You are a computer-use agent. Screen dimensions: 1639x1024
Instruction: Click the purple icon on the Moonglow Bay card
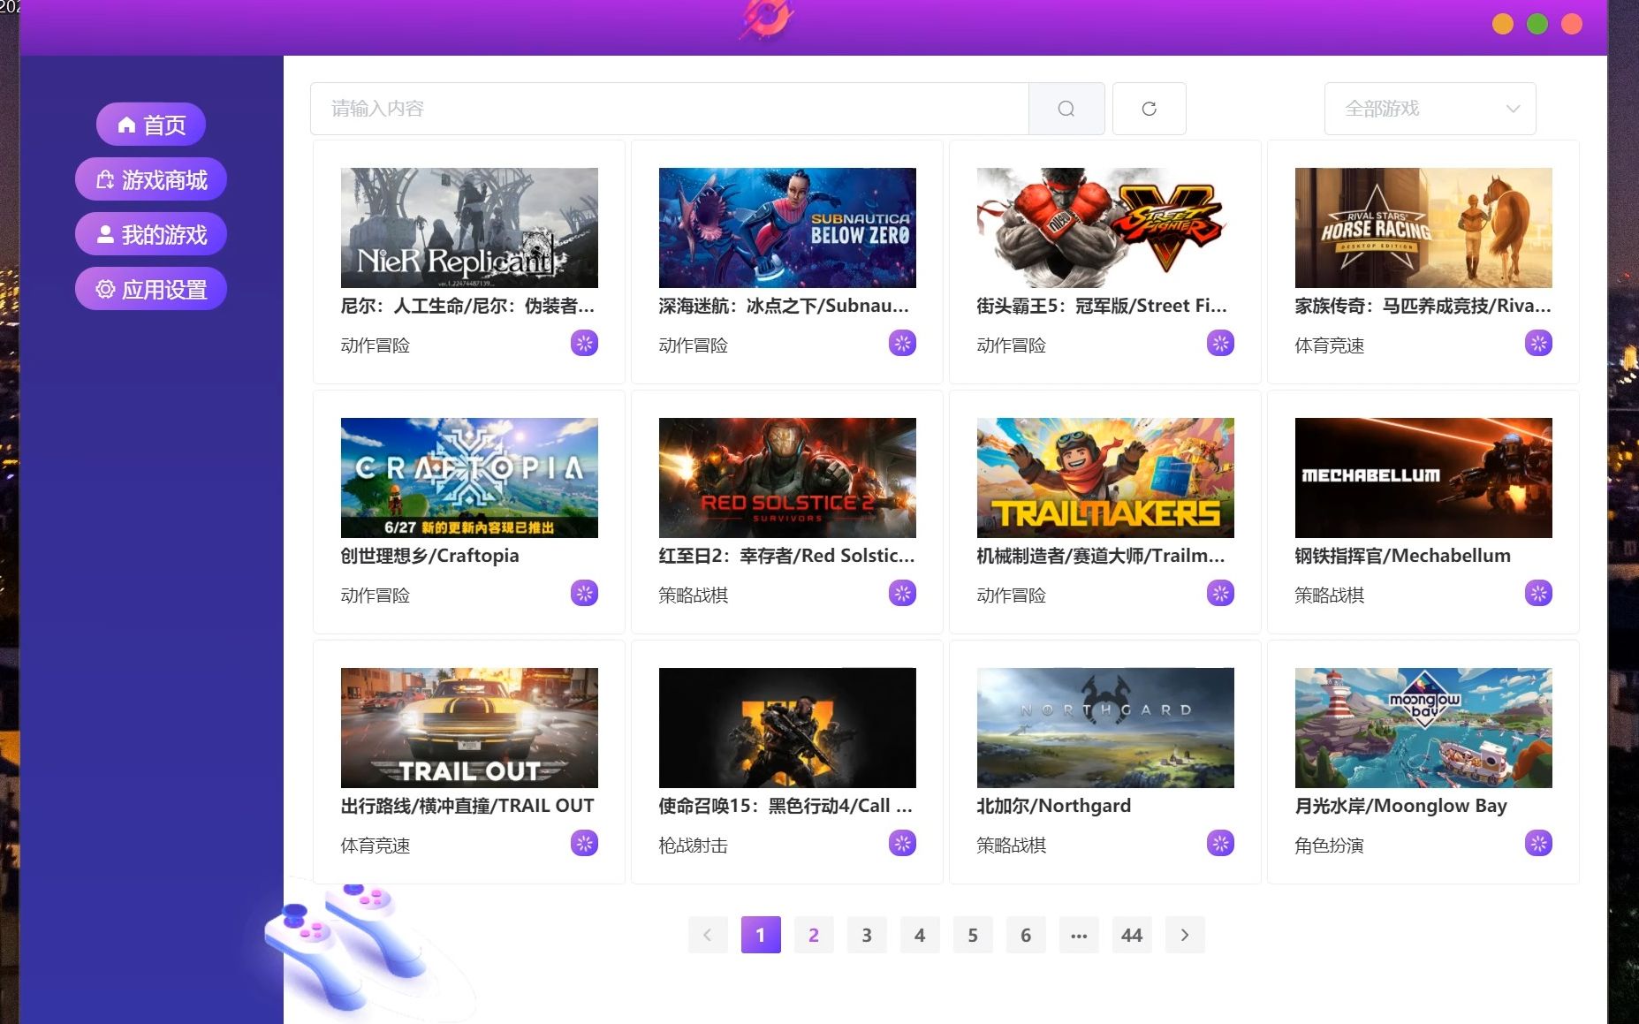pos(1538,843)
